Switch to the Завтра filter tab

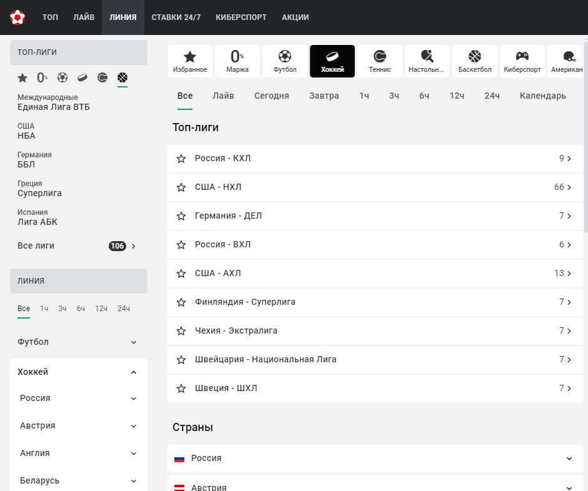click(324, 96)
